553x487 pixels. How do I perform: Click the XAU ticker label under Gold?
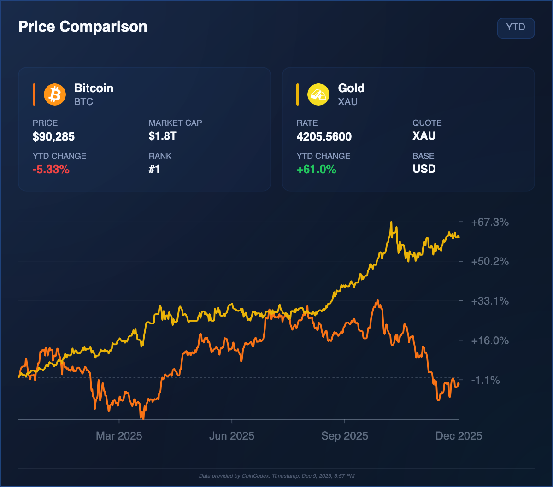pos(348,102)
